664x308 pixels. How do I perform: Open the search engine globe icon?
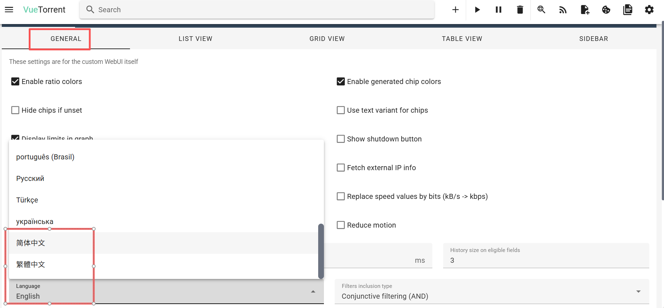tap(541, 10)
